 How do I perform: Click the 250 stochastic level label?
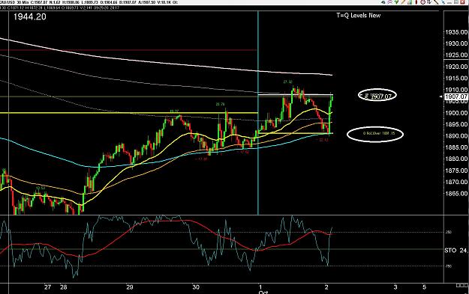click(x=449, y=232)
